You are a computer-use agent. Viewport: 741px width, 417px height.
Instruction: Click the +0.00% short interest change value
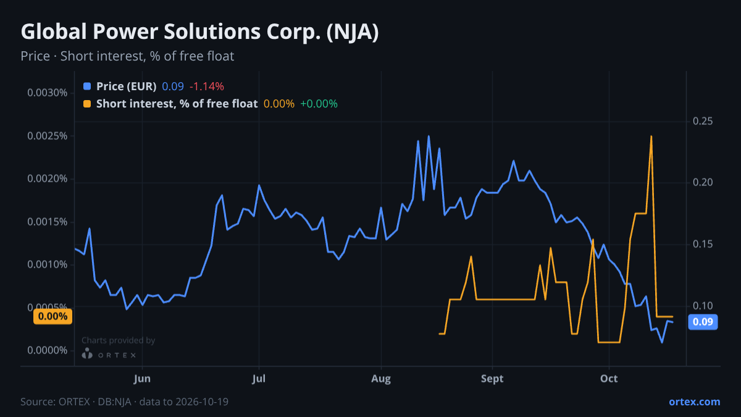(x=319, y=104)
